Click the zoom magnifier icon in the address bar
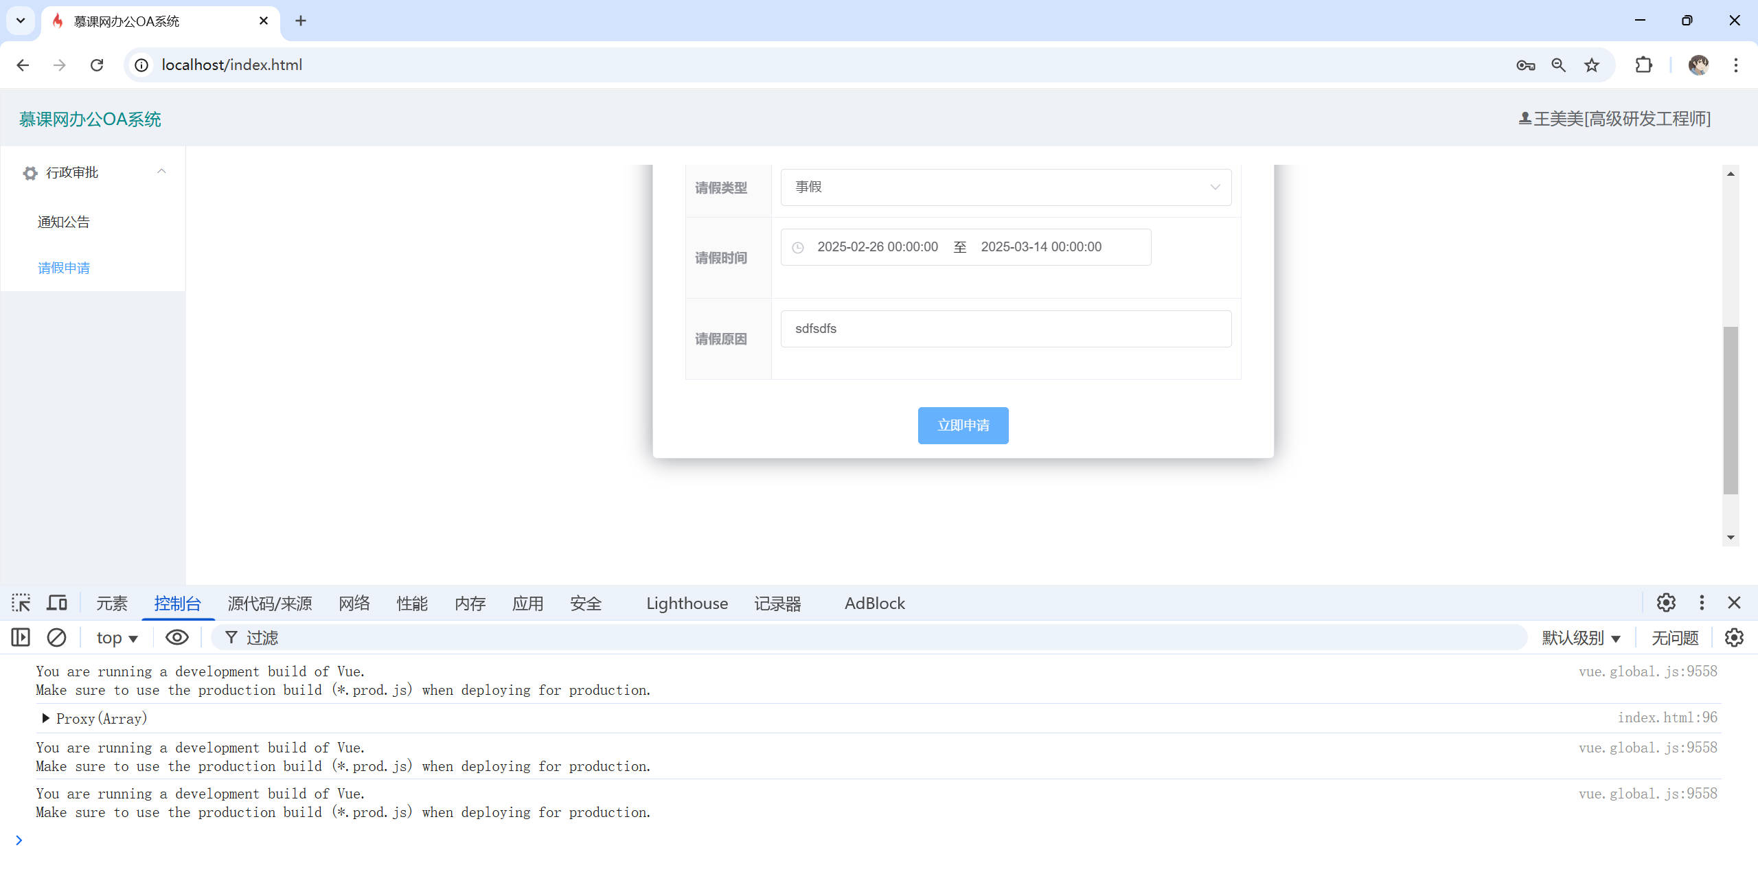 1558,65
